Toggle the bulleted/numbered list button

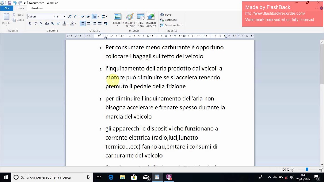pos(94,17)
